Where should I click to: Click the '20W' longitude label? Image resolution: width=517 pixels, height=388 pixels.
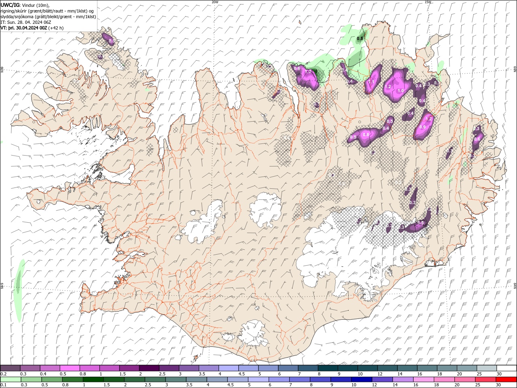215,2
